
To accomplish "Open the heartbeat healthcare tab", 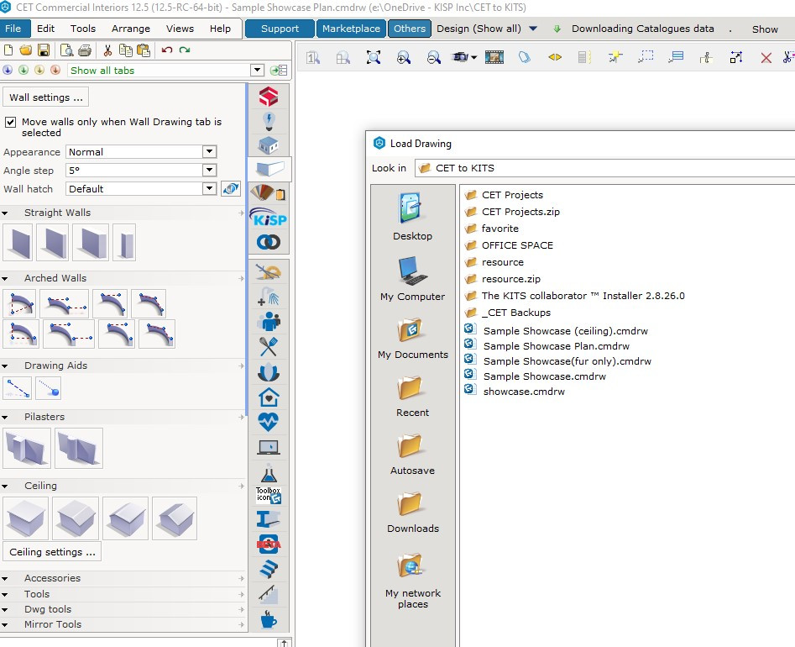I will (x=269, y=422).
